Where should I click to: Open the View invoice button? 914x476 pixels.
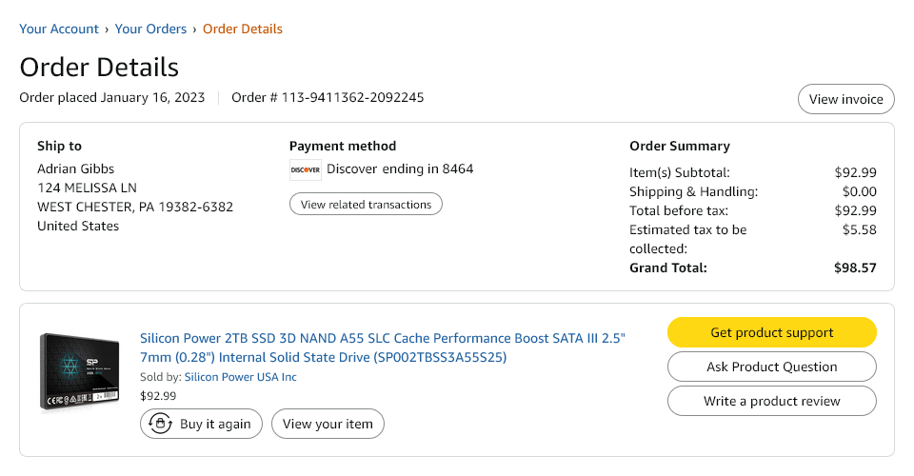click(845, 99)
